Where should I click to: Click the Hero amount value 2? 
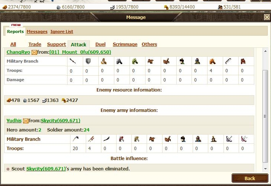(x=40, y=130)
